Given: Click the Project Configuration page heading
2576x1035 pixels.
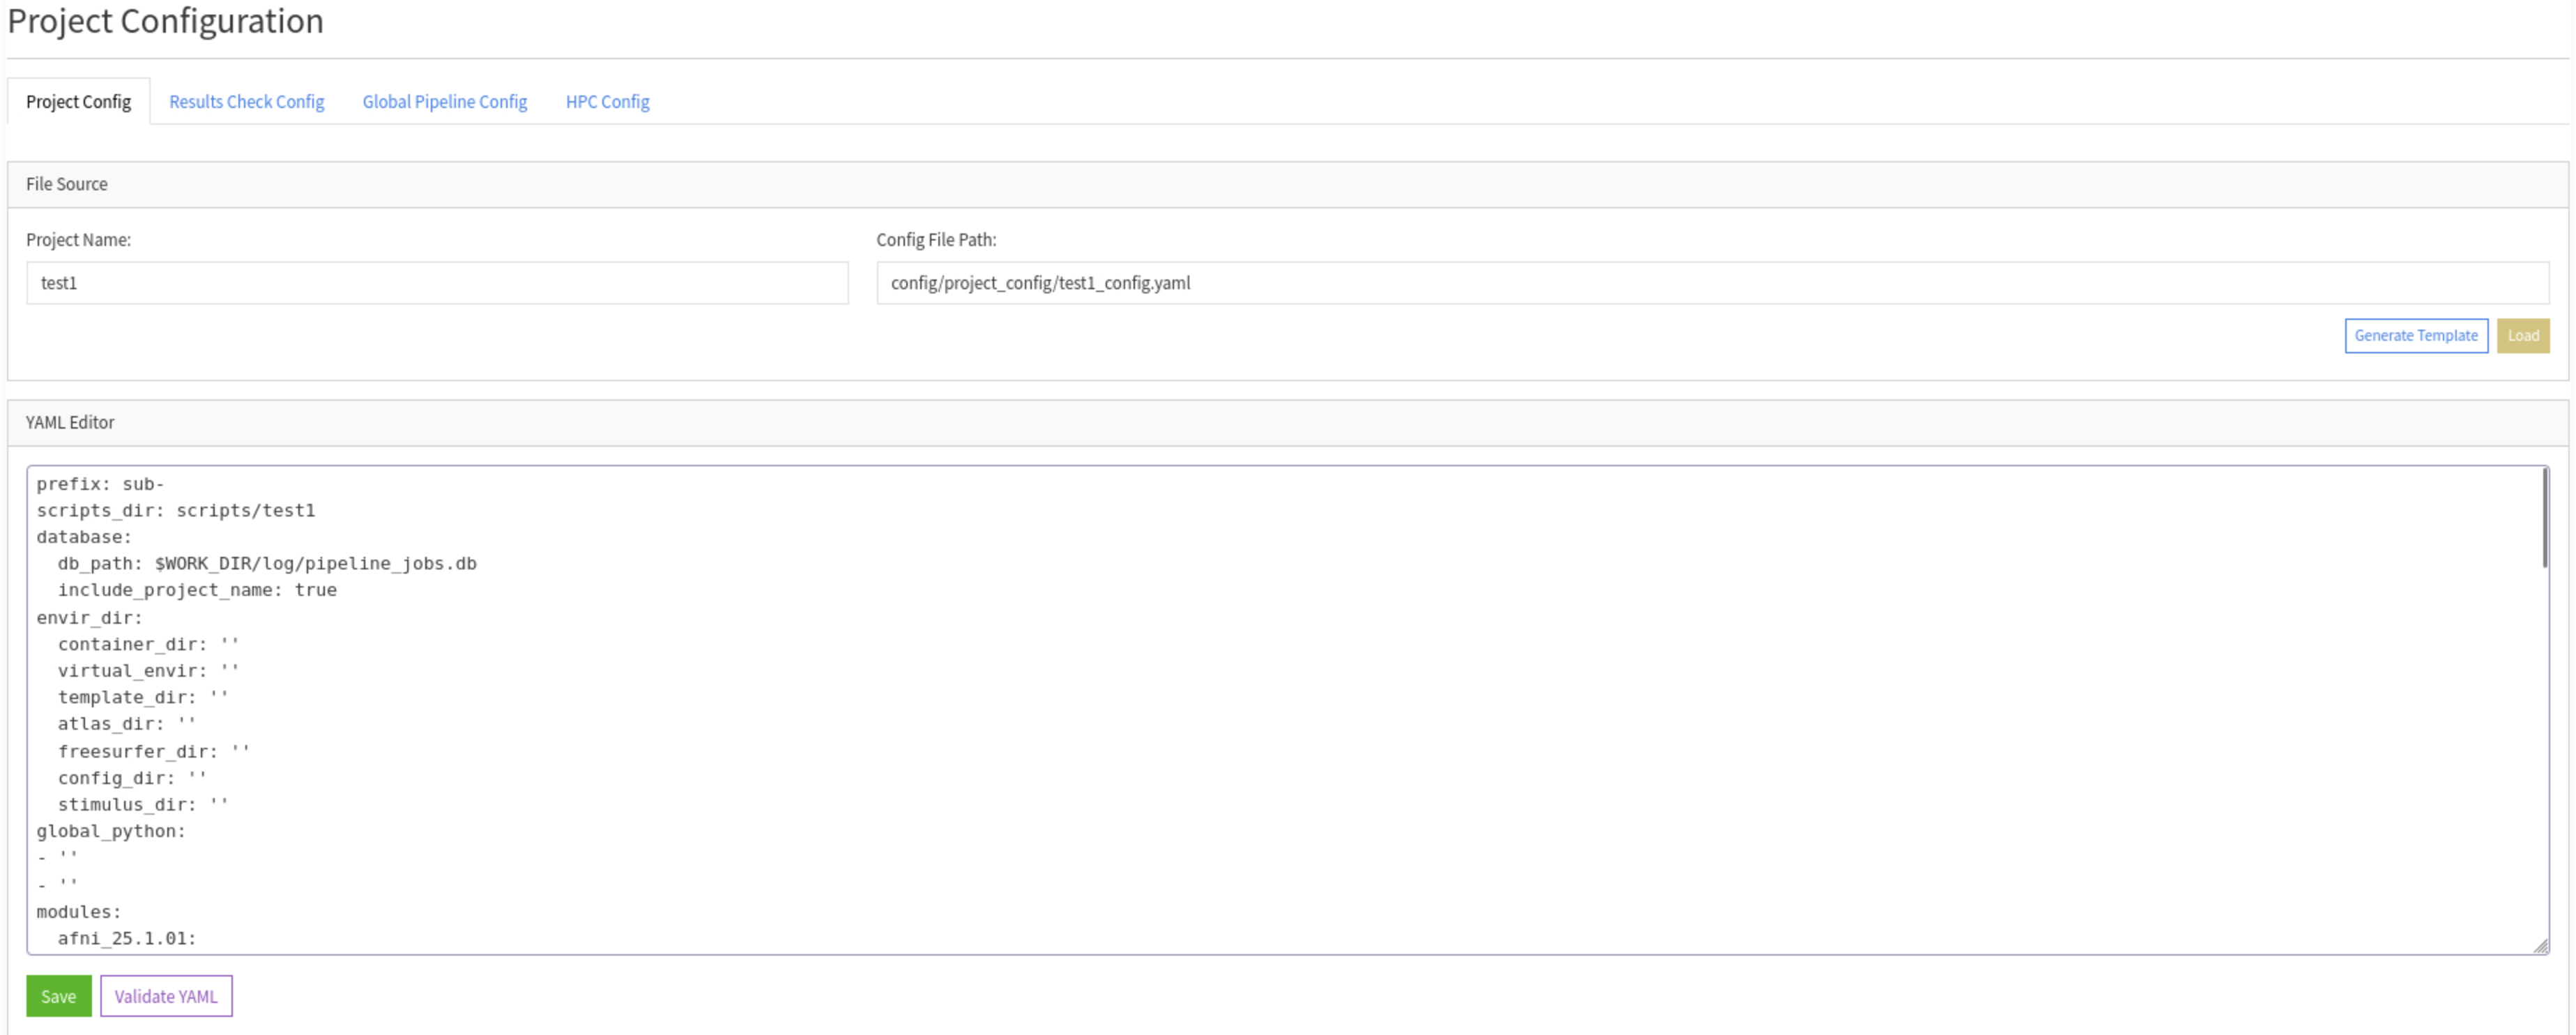Looking at the screenshot, I should [165, 21].
